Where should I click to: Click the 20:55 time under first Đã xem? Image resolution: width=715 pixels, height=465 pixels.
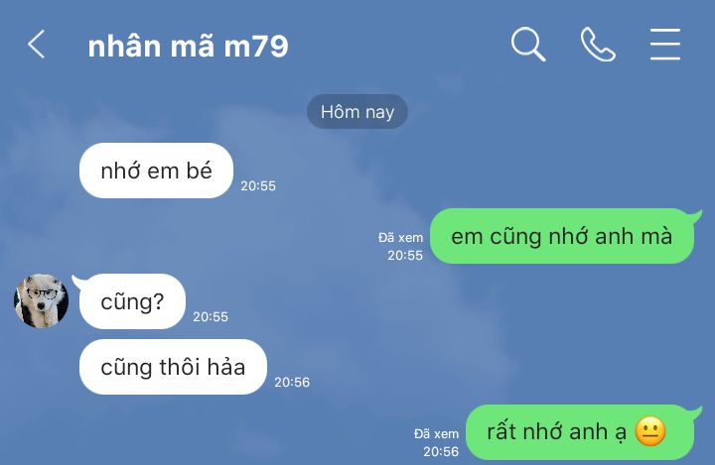[x=405, y=256]
